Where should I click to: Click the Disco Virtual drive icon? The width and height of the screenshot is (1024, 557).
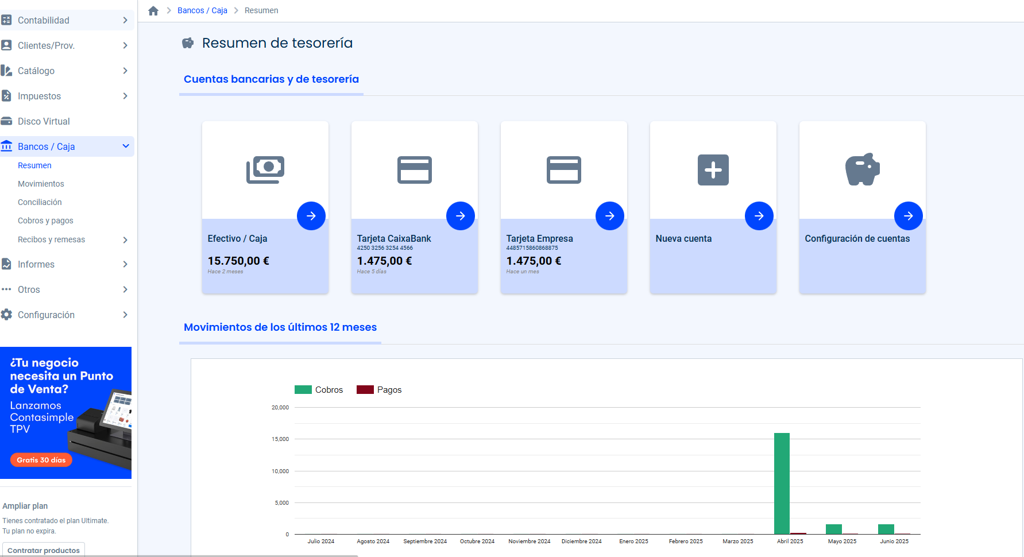(x=6, y=121)
